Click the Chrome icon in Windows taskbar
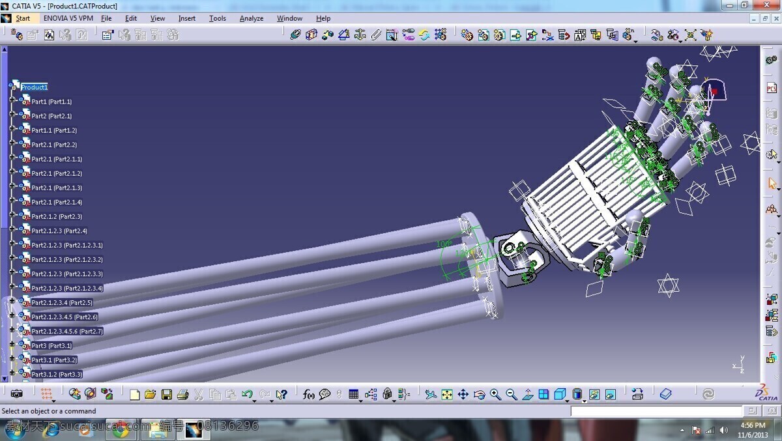This screenshot has width=782, height=441. click(120, 430)
